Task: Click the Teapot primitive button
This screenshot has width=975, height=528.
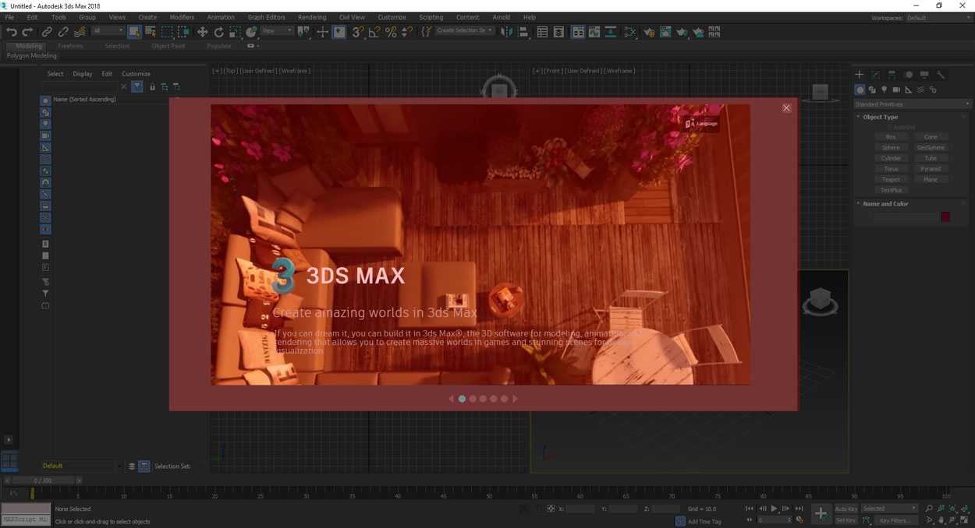Action: [891, 179]
